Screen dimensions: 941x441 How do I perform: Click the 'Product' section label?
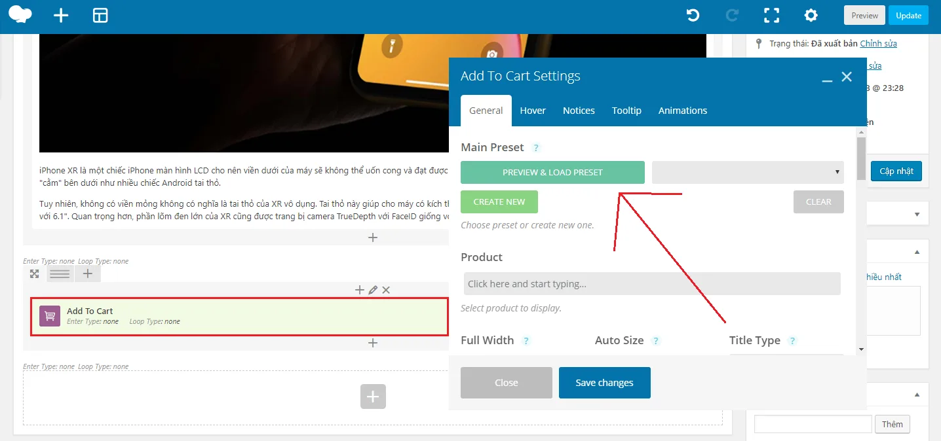click(x=482, y=257)
